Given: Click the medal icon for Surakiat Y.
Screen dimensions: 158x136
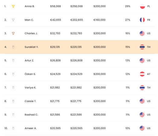Looking at the screenshot, I should (13, 47).
